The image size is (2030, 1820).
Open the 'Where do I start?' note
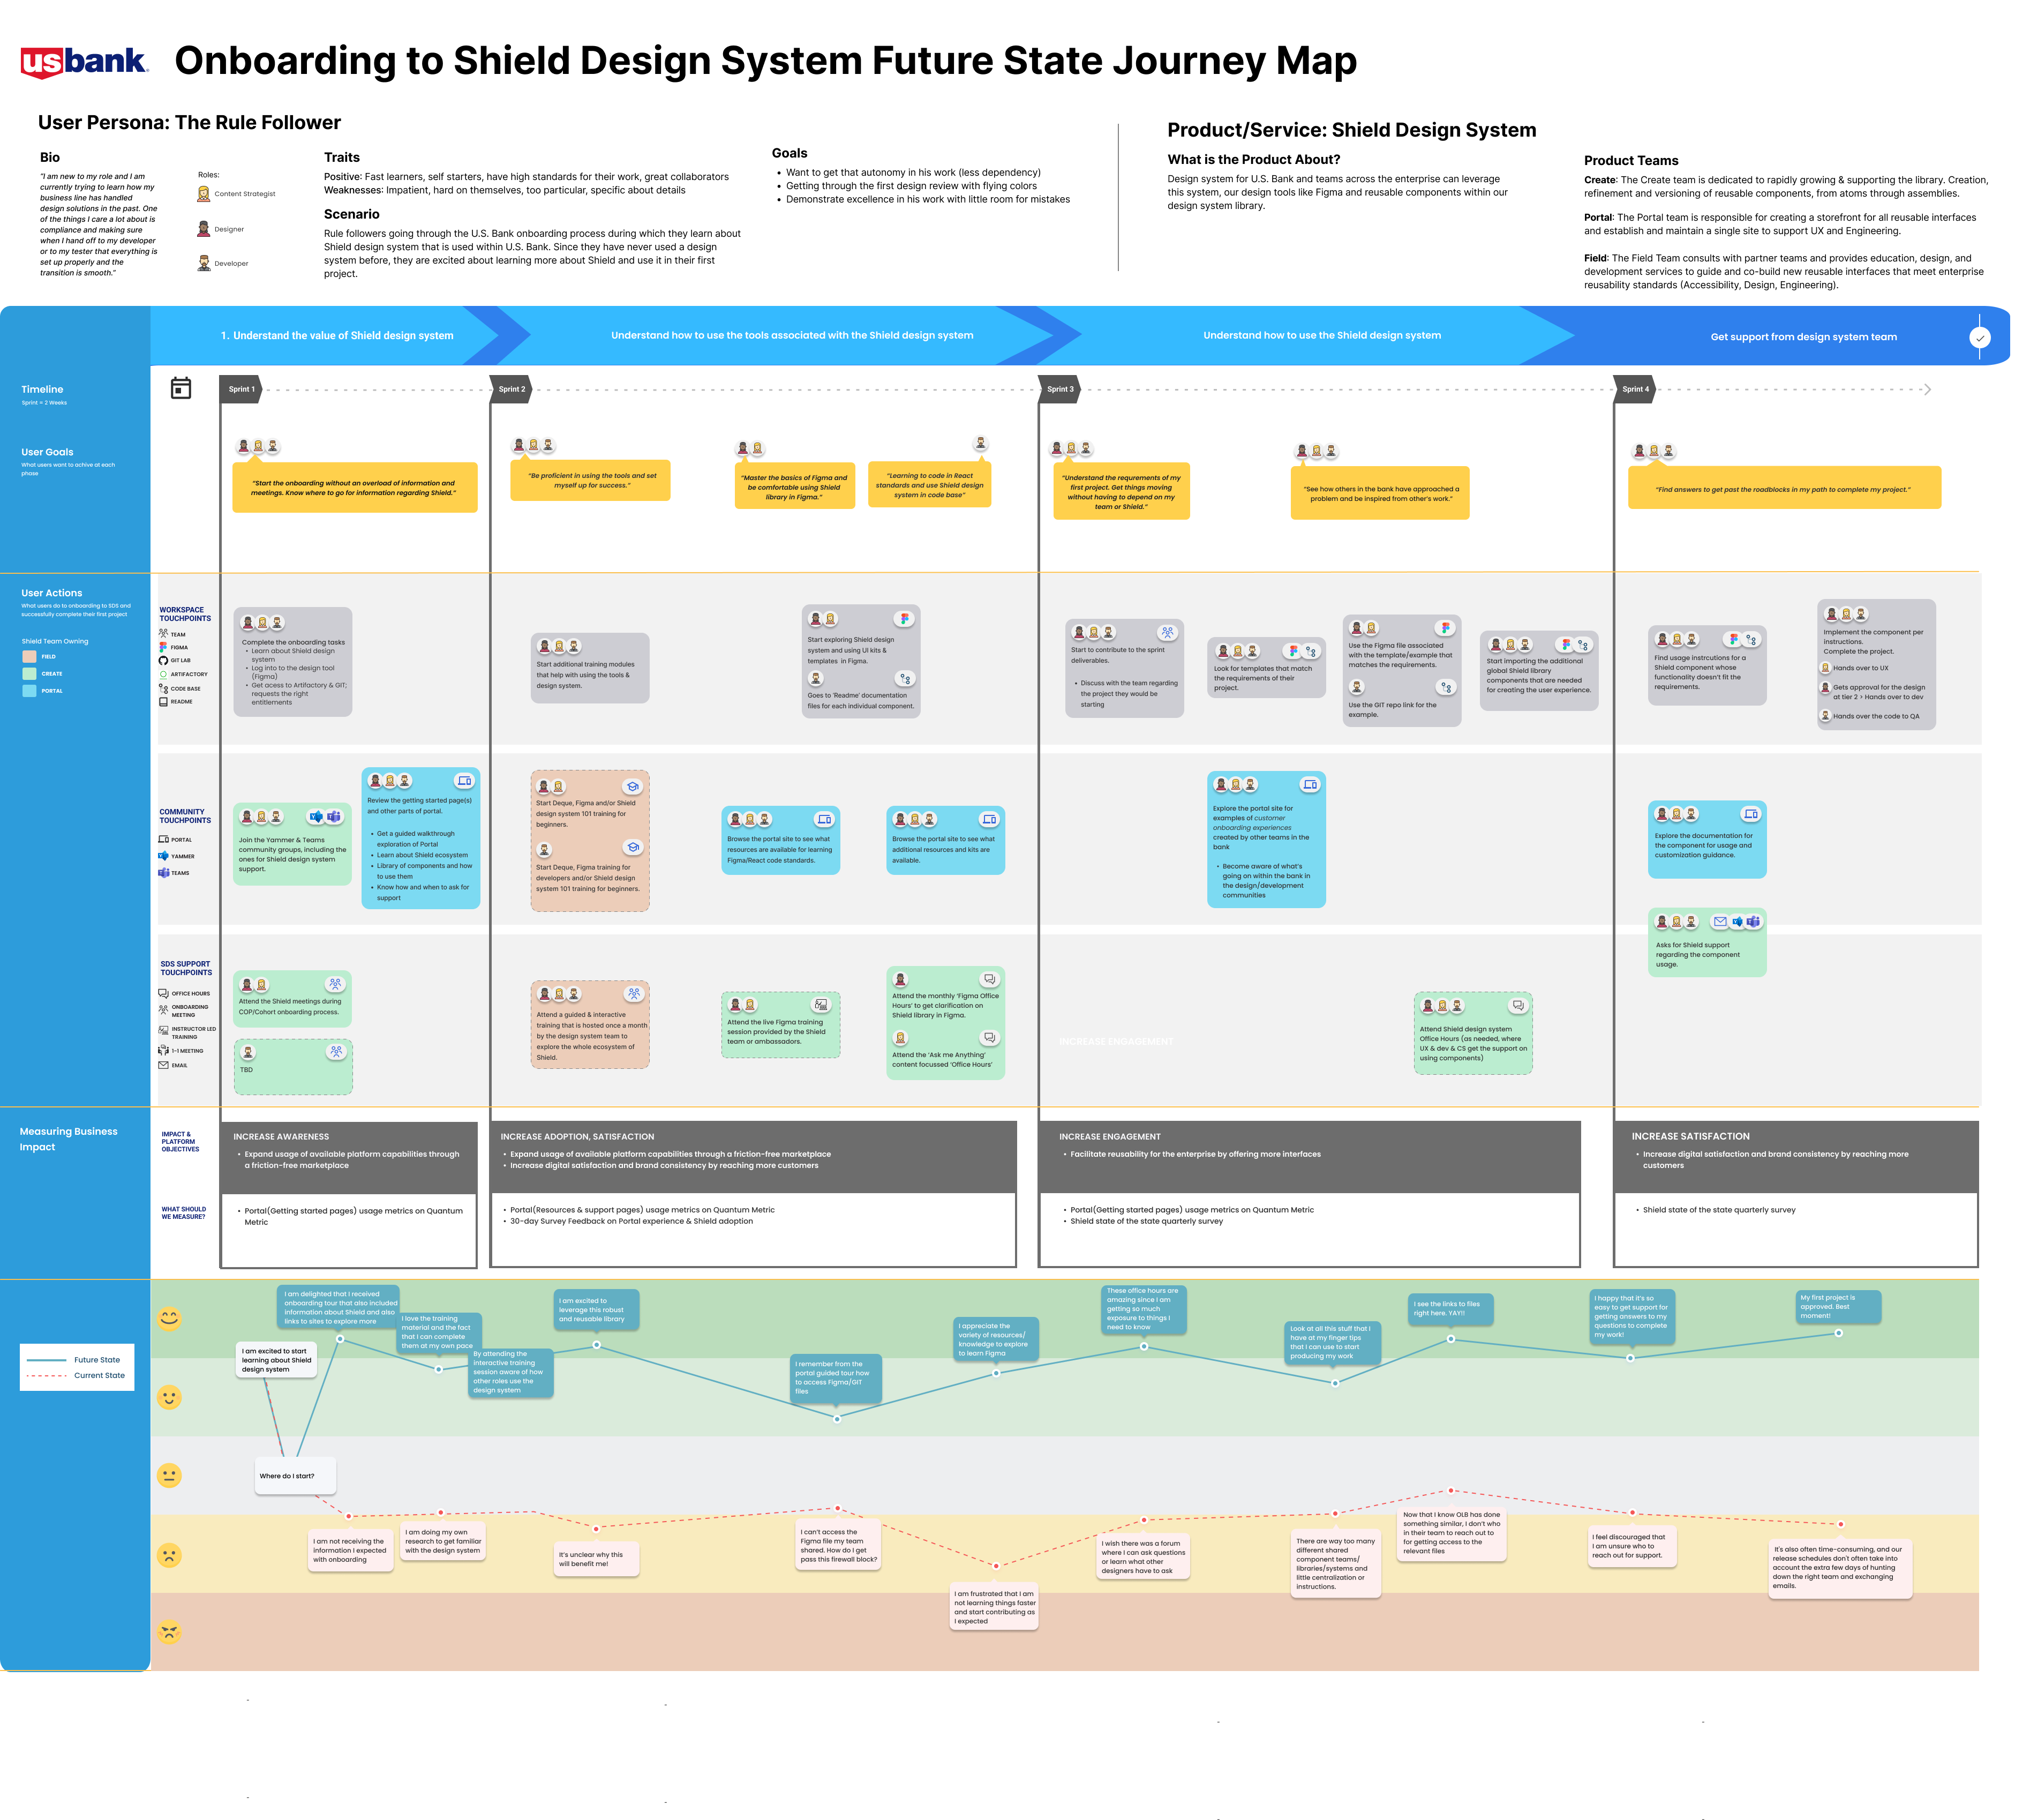(x=295, y=1476)
